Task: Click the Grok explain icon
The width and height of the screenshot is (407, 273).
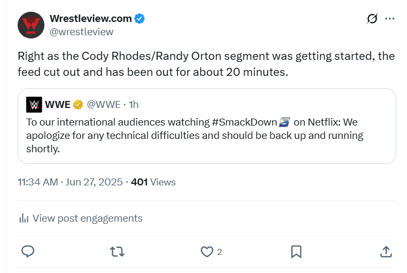Action: click(372, 19)
